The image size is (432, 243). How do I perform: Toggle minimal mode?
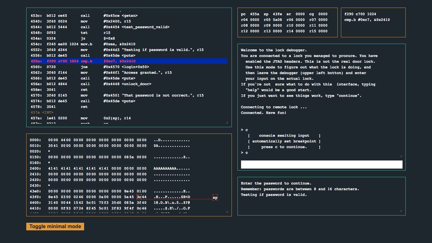(x=55, y=226)
